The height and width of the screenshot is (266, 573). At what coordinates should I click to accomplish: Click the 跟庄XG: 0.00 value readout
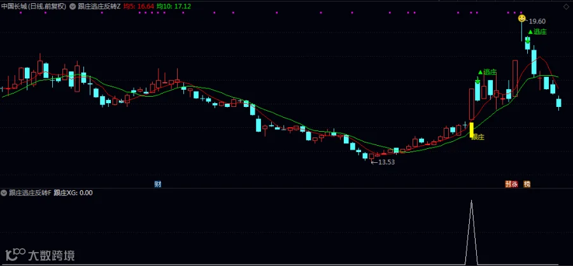tap(73, 193)
